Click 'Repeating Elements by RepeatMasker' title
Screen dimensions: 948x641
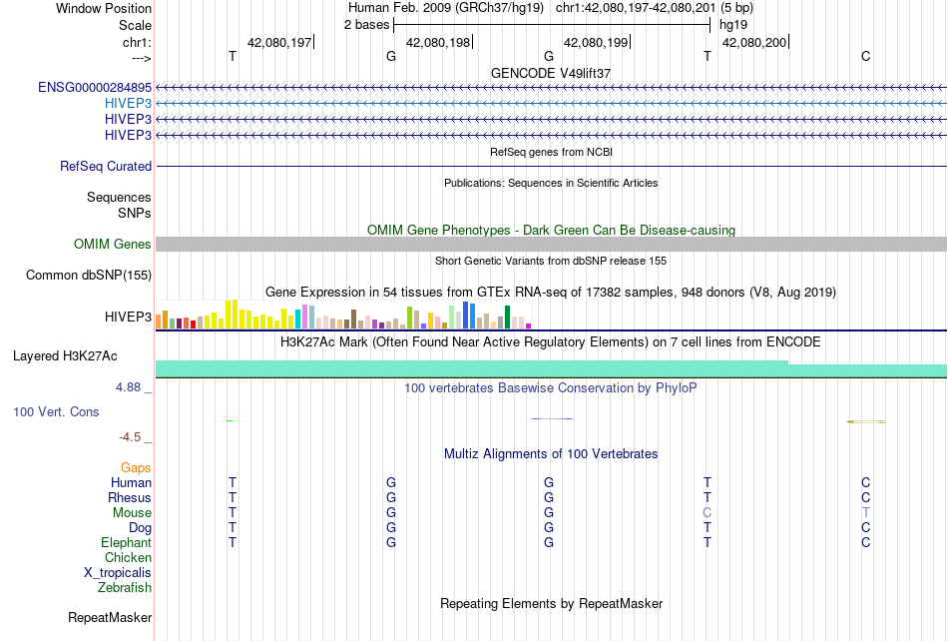[551, 603]
